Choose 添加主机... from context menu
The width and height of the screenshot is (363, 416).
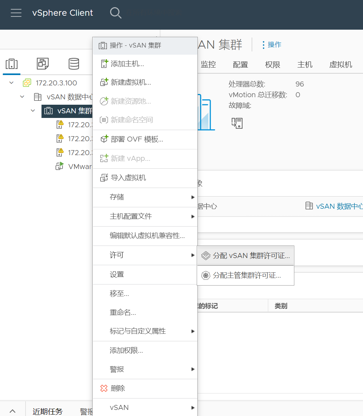click(x=145, y=64)
